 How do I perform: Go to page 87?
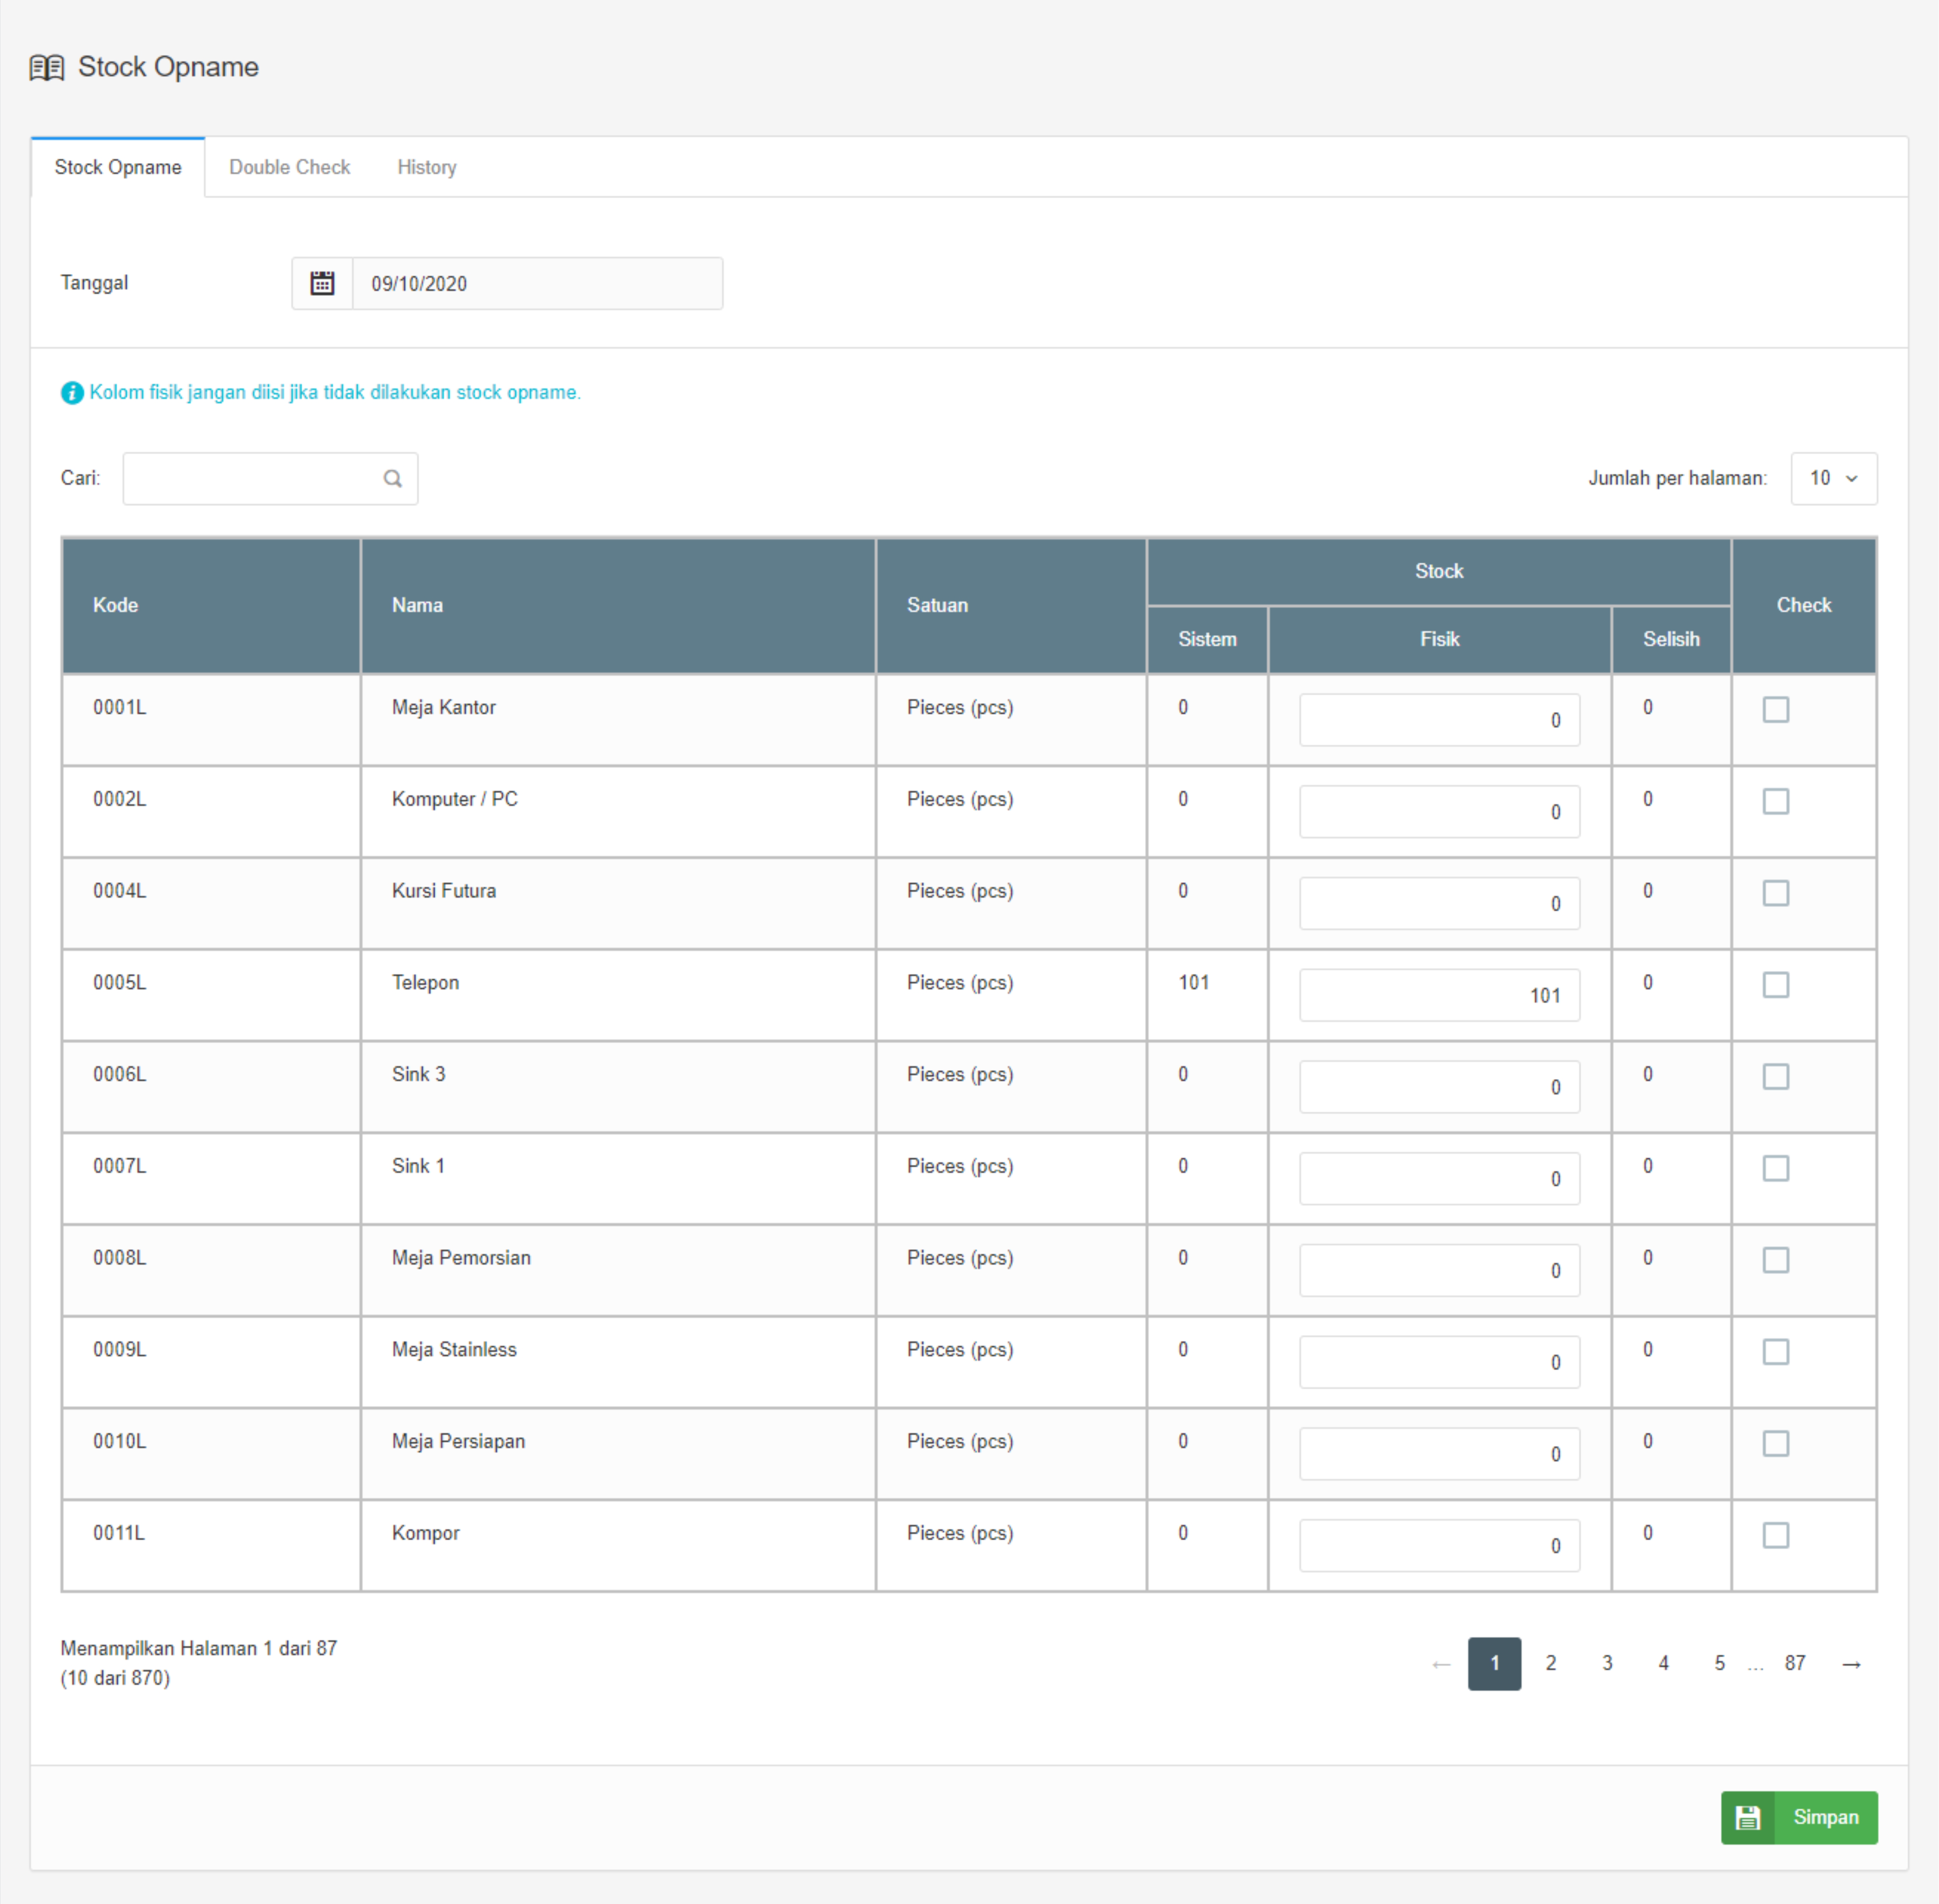(1795, 1663)
